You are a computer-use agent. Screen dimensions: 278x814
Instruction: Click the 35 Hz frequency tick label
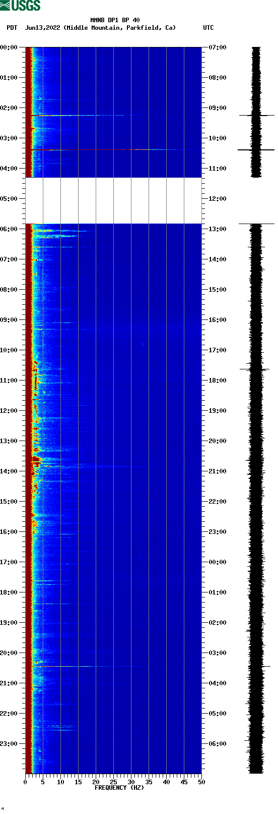149,782
